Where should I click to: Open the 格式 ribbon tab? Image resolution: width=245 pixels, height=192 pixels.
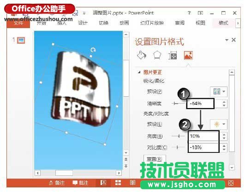coord(223,23)
